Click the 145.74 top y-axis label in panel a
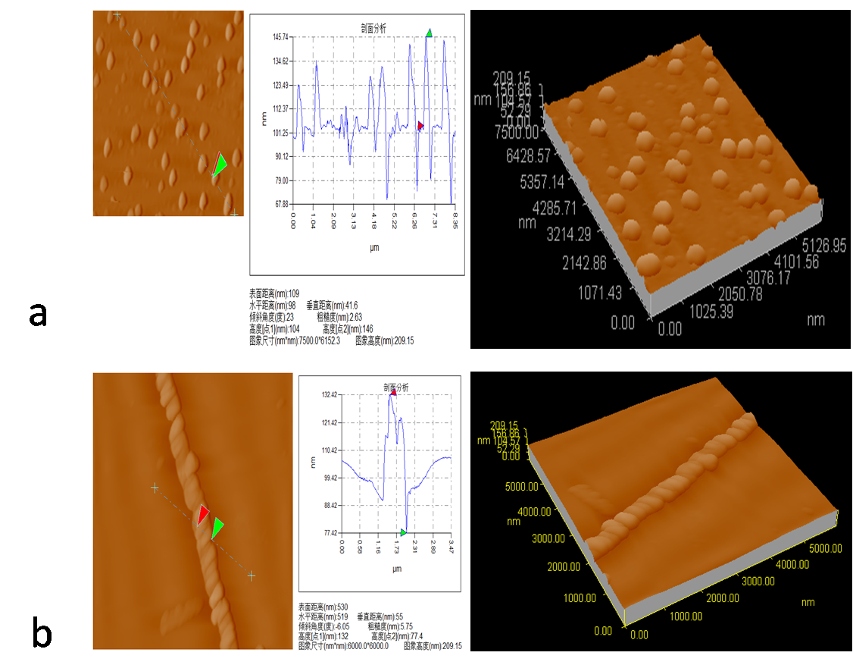Image resolution: width=853 pixels, height=665 pixels. [280, 37]
